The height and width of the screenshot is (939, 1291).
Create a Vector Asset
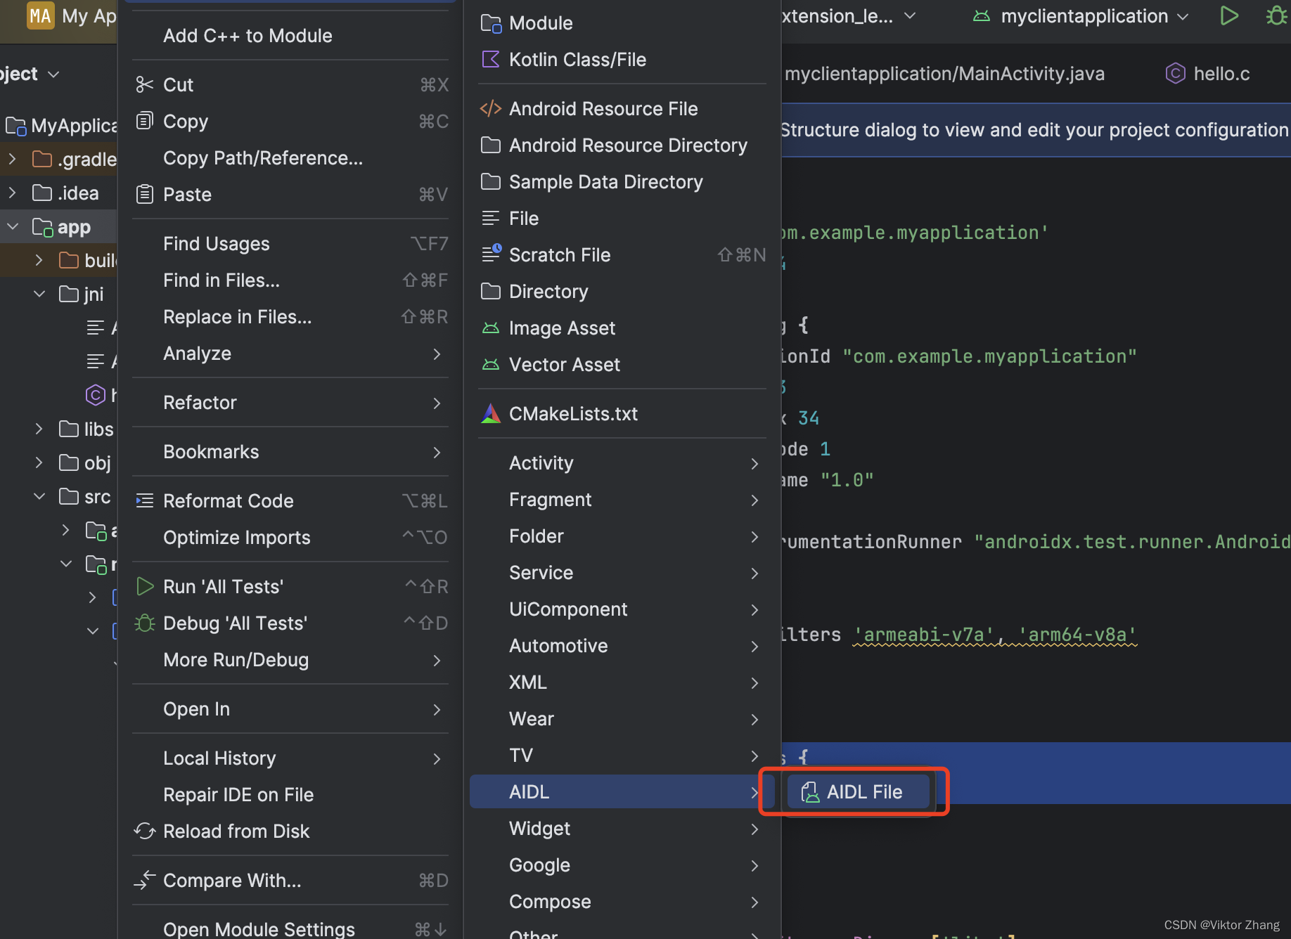(x=564, y=364)
